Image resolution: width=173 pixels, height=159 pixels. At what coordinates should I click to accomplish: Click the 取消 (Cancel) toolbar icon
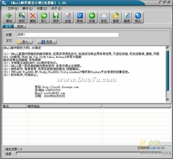coord(80,16)
